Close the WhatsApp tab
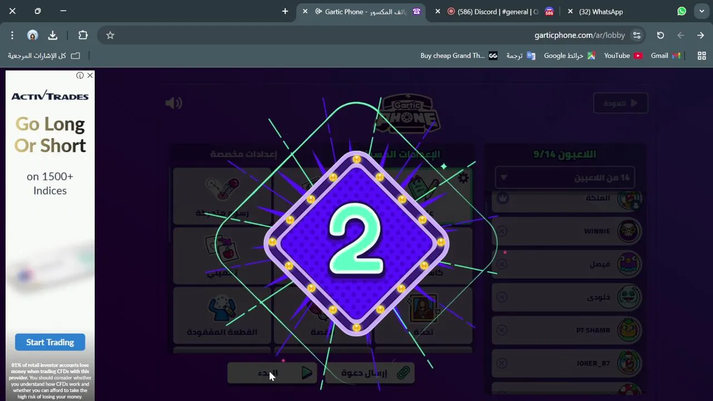The height and width of the screenshot is (401, 713). click(x=570, y=11)
